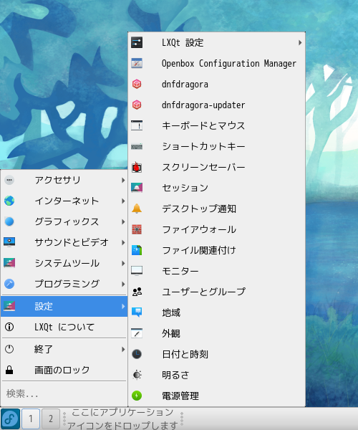
Task: Expand the インターネット submenu arrow
Action: click(123, 201)
